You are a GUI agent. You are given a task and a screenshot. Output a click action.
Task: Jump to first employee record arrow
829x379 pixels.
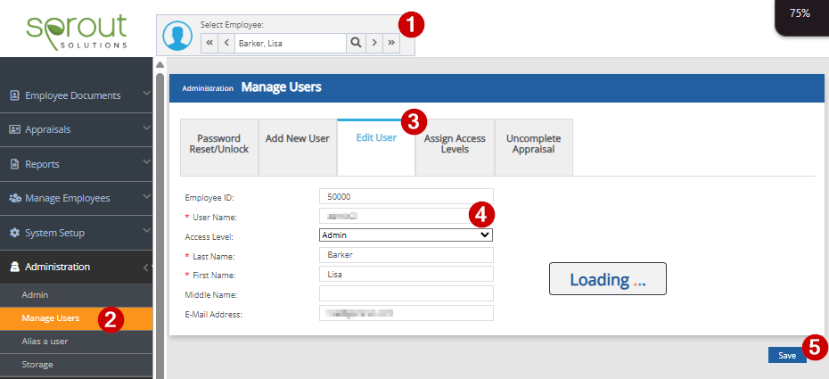tap(209, 43)
